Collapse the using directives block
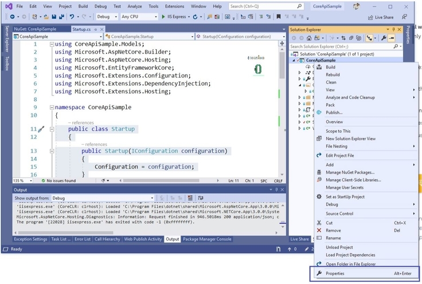The image size is (422, 284). 51,45
